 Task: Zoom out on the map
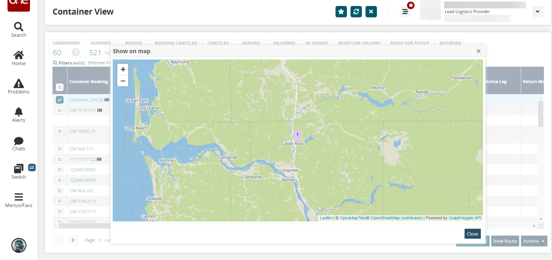coord(123,81)
